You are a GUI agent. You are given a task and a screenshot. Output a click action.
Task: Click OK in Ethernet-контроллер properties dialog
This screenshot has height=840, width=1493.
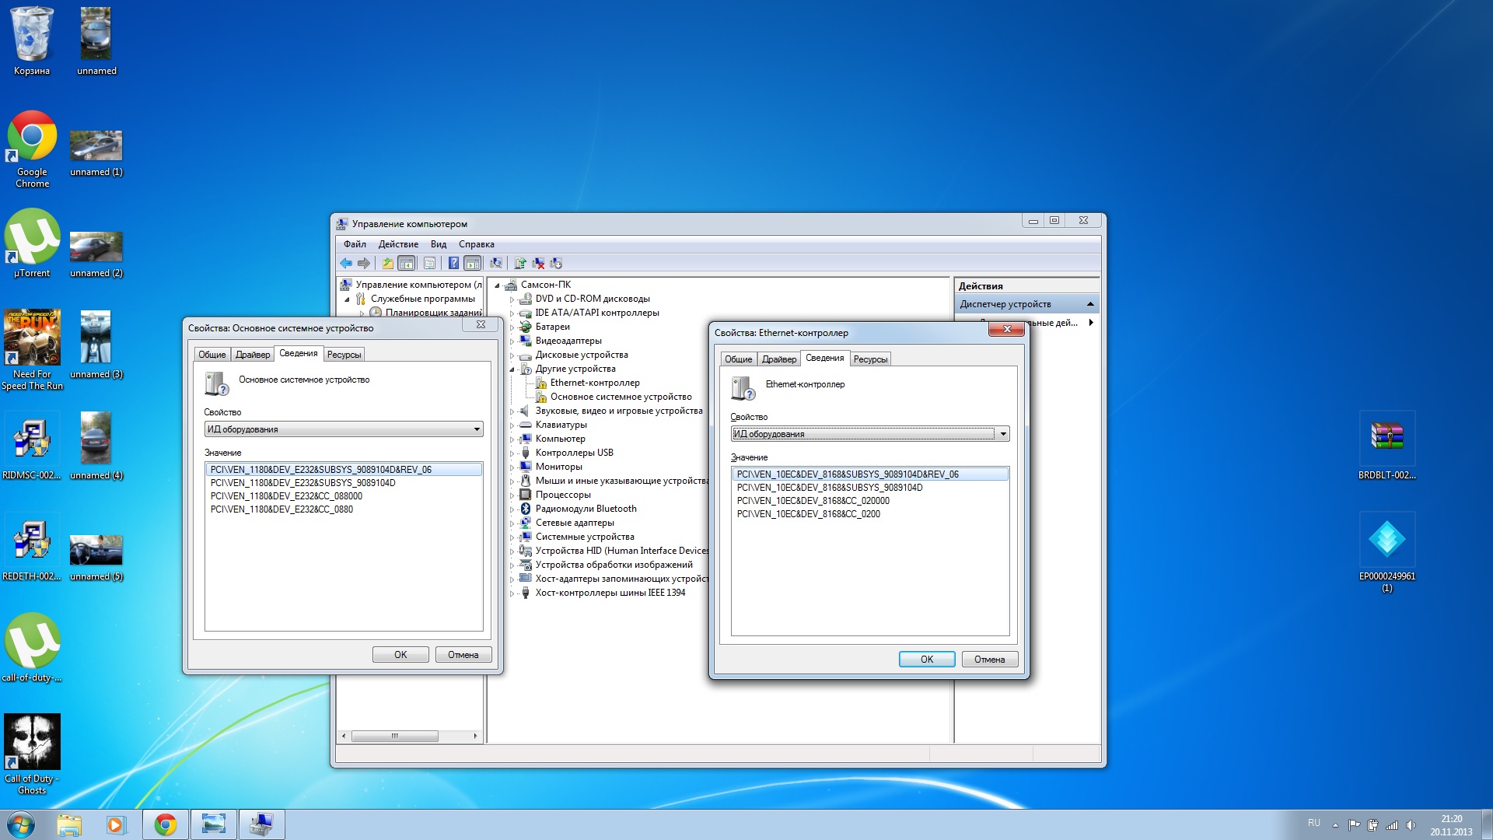click(x=926, y=660)
